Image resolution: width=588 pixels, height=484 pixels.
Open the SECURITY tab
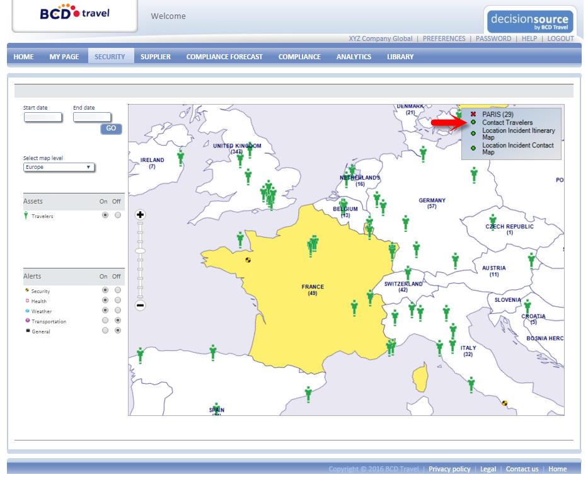[110, 57]
